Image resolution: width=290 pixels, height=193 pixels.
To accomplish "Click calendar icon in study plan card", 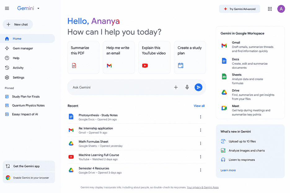I will pos(181,66).
